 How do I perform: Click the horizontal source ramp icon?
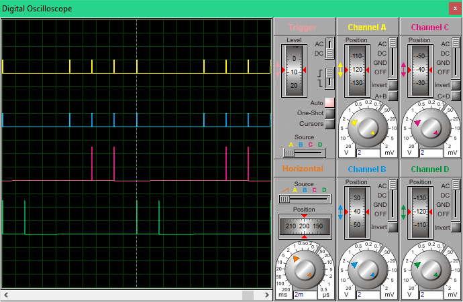point(285,190)
